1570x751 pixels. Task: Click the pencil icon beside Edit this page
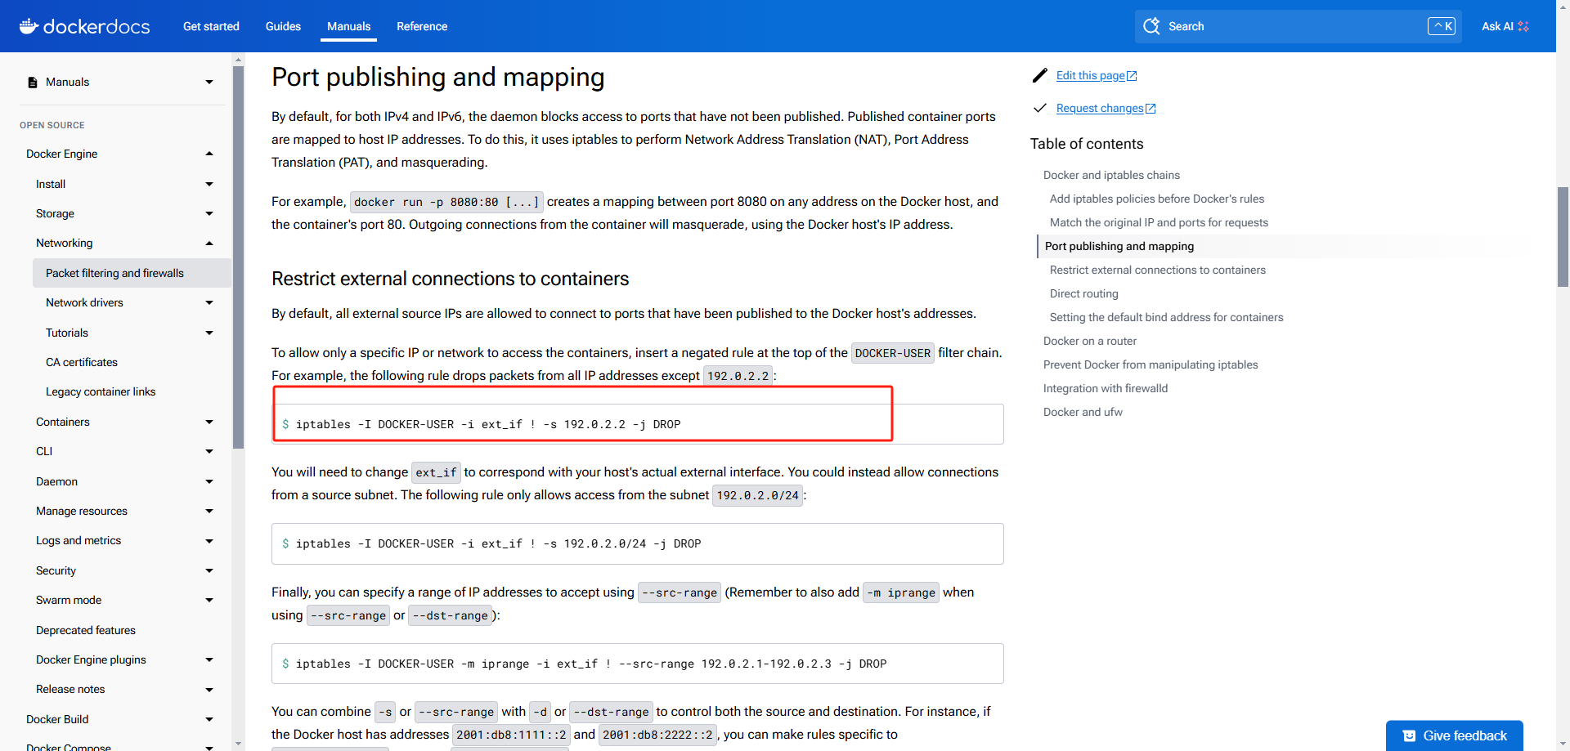1039,75
